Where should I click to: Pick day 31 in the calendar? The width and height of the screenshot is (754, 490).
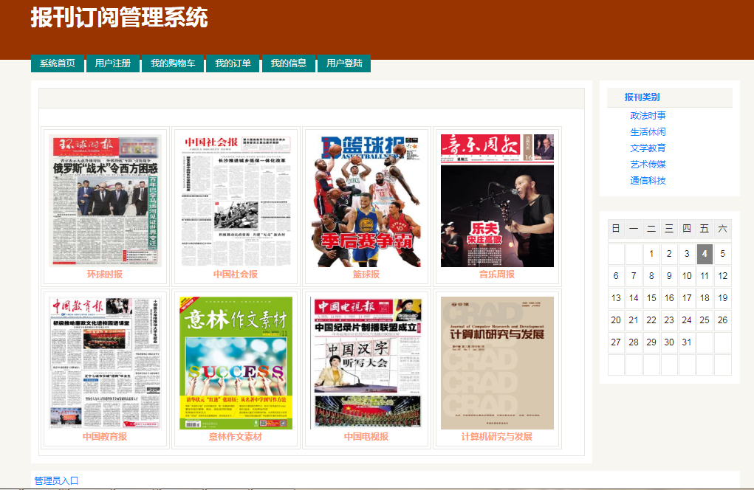687,342
